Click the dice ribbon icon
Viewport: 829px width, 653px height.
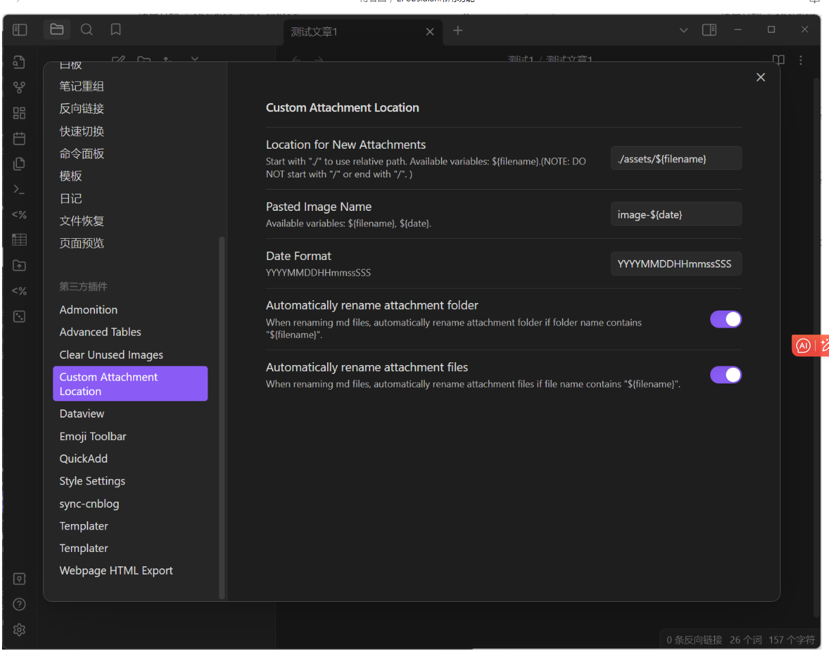[x=19, y=317]
